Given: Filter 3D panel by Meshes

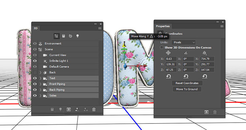Looking at the screenshot, I should (63, 36).
